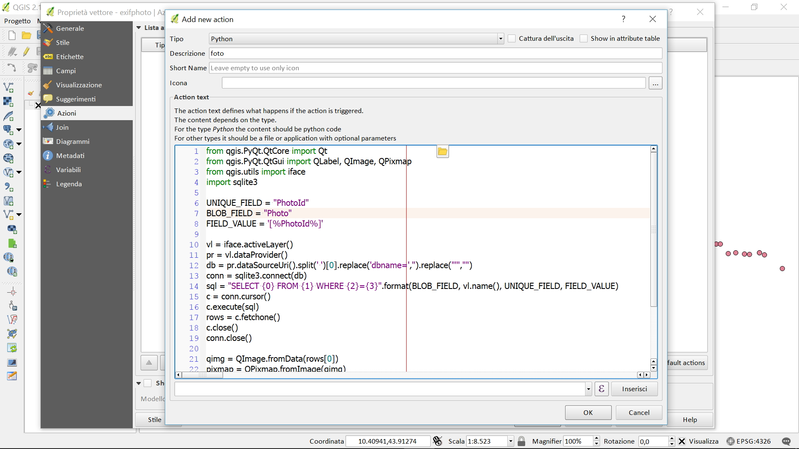Open the Metadati info section
Screen dimensions: 799x449
pyautogui.click(x=70, y=155)
